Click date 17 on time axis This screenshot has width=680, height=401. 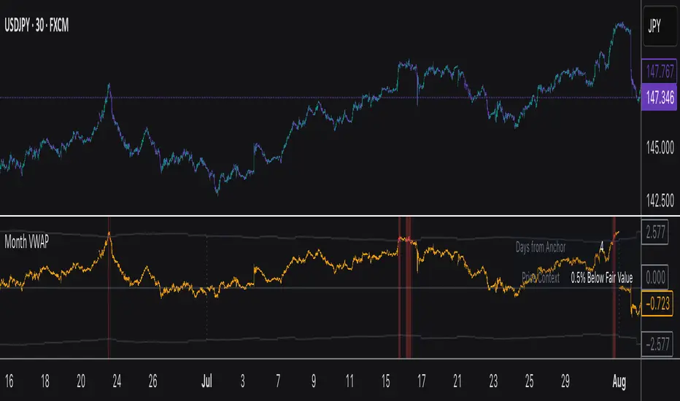[x=422, y=381]
